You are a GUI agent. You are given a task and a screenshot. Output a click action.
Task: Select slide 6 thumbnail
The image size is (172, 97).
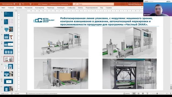(x=8, y=51)
